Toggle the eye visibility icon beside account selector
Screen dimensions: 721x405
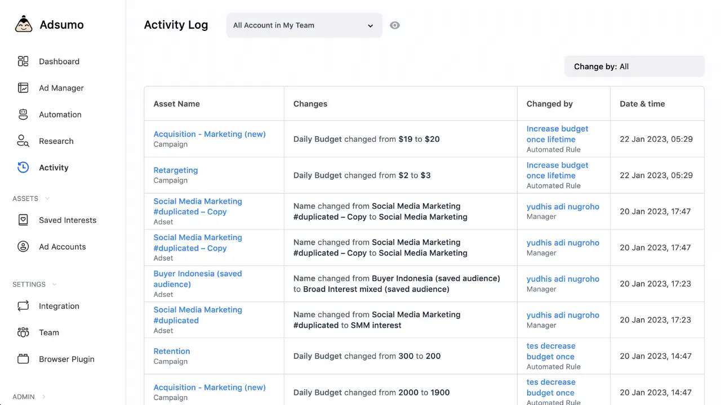395,25
